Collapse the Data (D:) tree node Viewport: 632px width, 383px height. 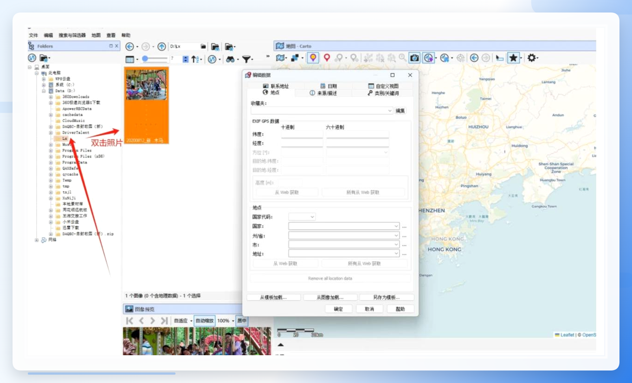click(44, 91)
